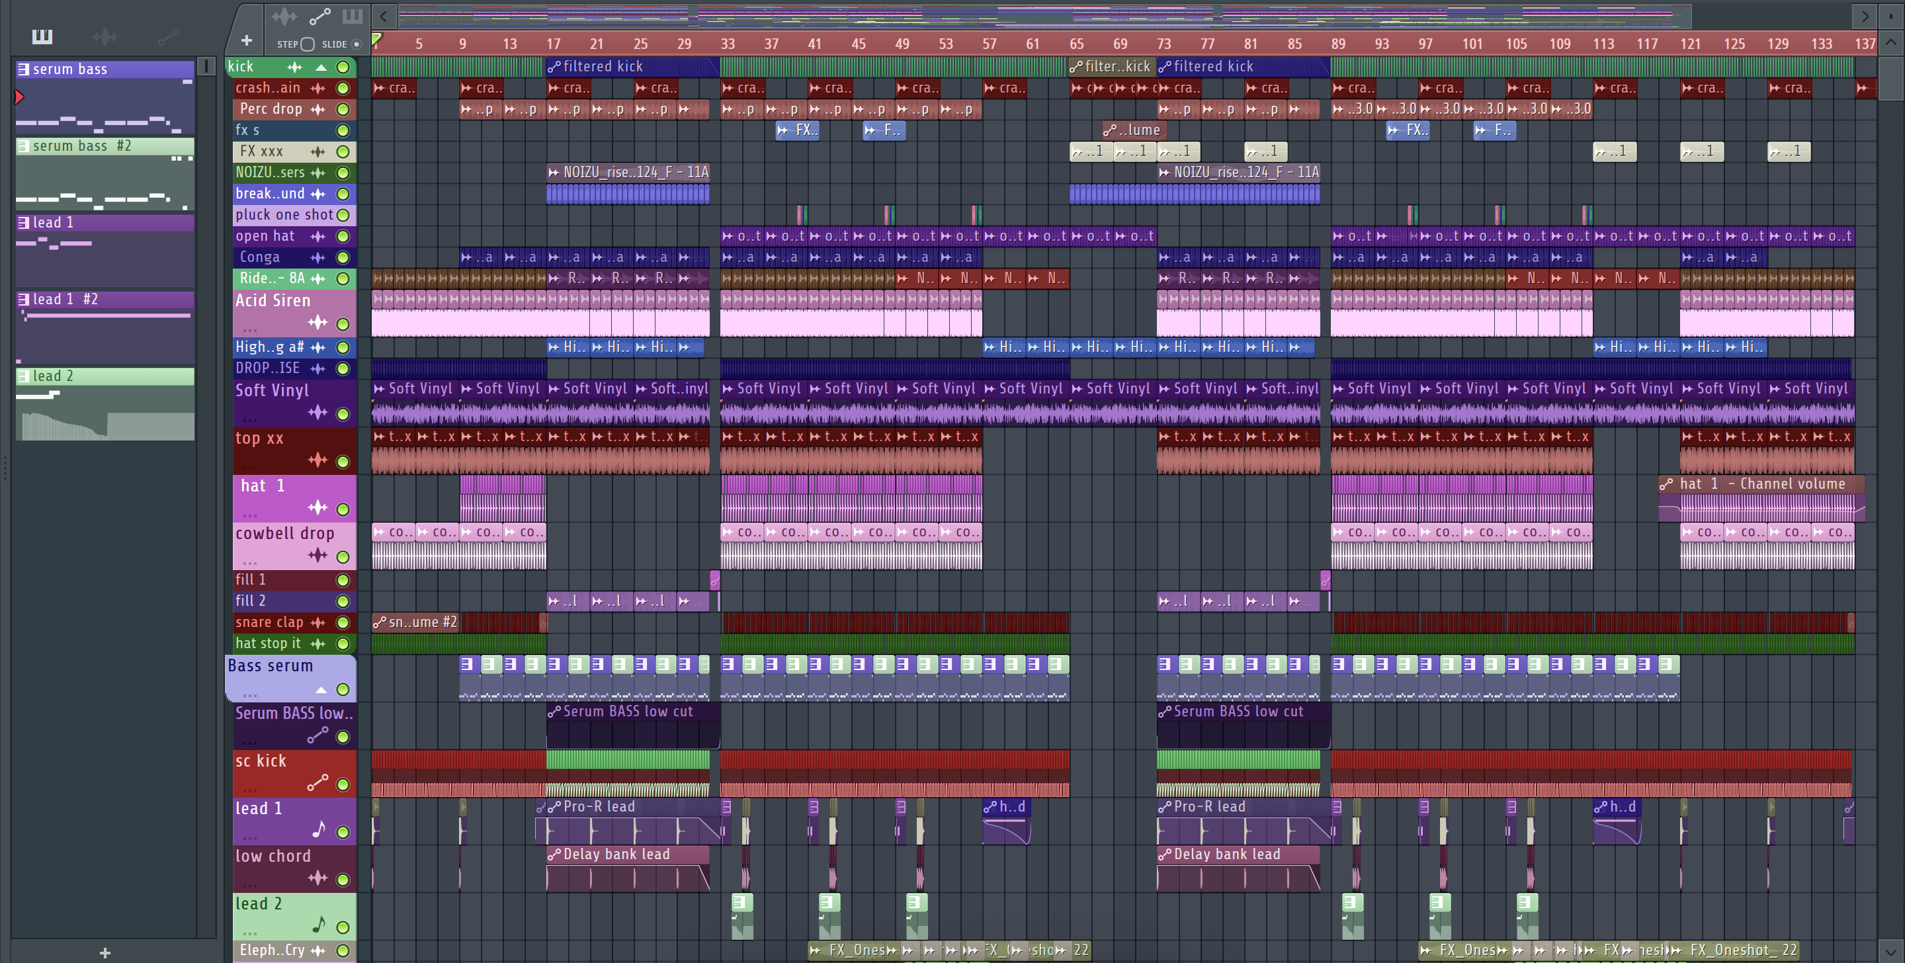Screen dimensions: 1905x963
Task: Click the High..g a# track waveform icon
Action: pos(318,348)
